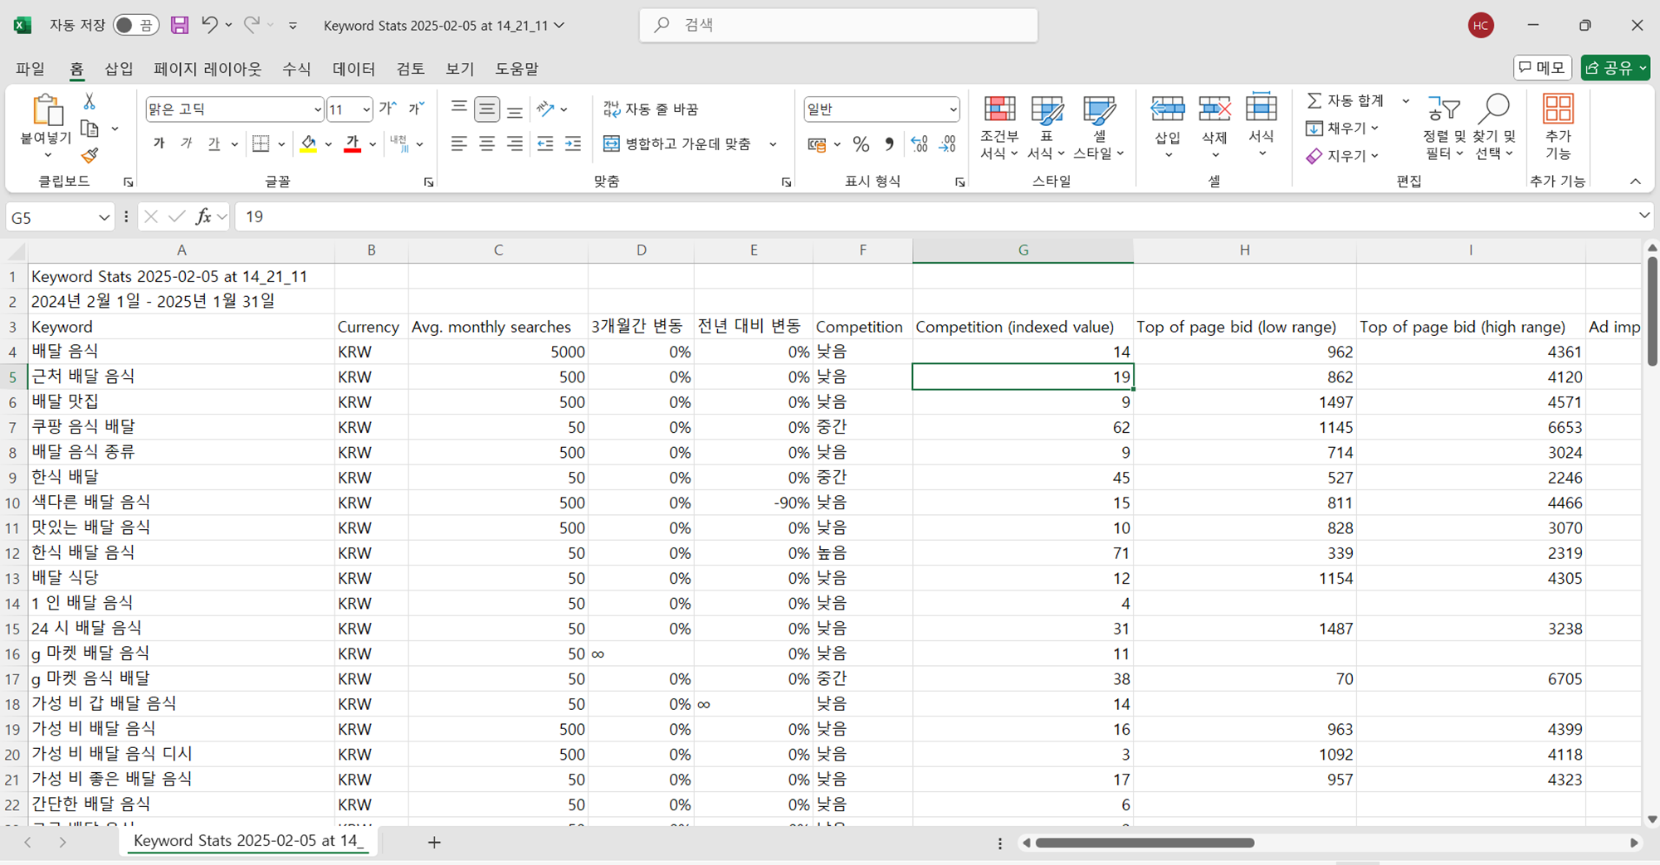Screen dimensions: 1660x865
Task: Align text right icon
Action: 515,143
